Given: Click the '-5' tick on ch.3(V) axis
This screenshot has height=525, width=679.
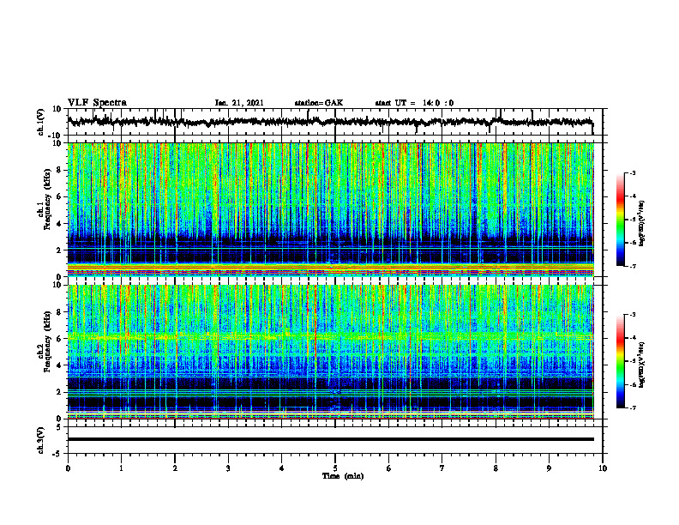Looking at the screenshot, I should (58, 454).
